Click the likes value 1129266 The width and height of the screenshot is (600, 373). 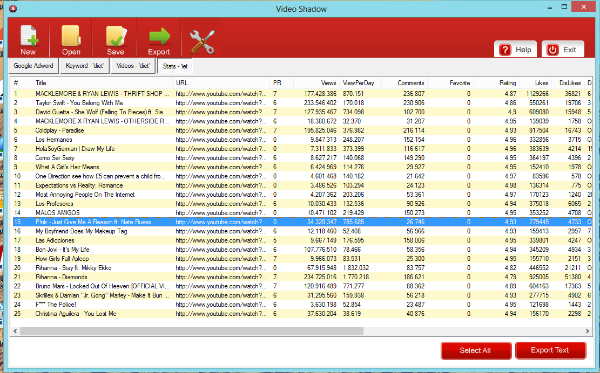537,94
